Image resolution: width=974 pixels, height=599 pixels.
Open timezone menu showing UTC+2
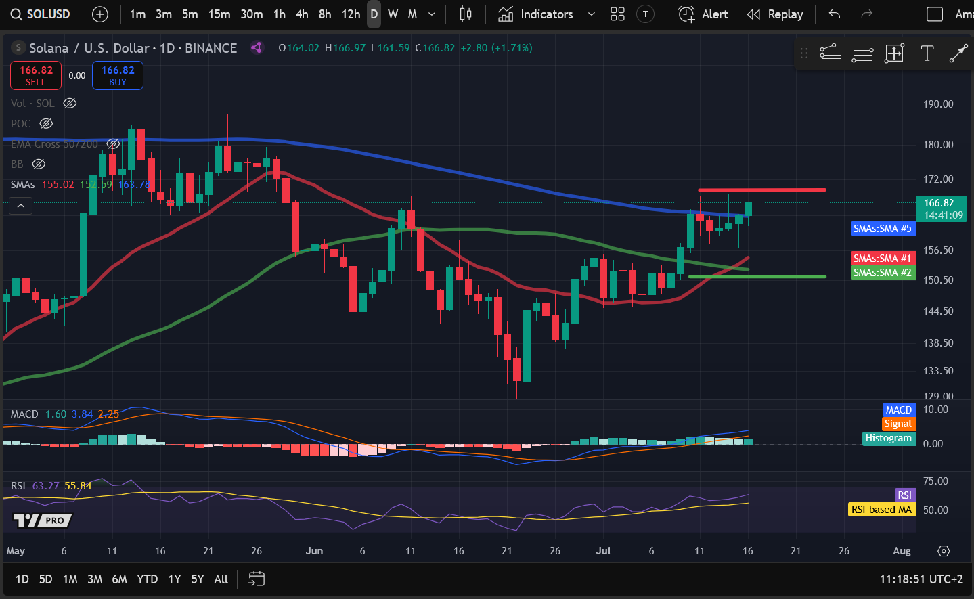(x=921, y=579)
